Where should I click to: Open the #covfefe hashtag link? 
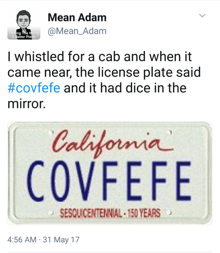(x=34, y=89)
